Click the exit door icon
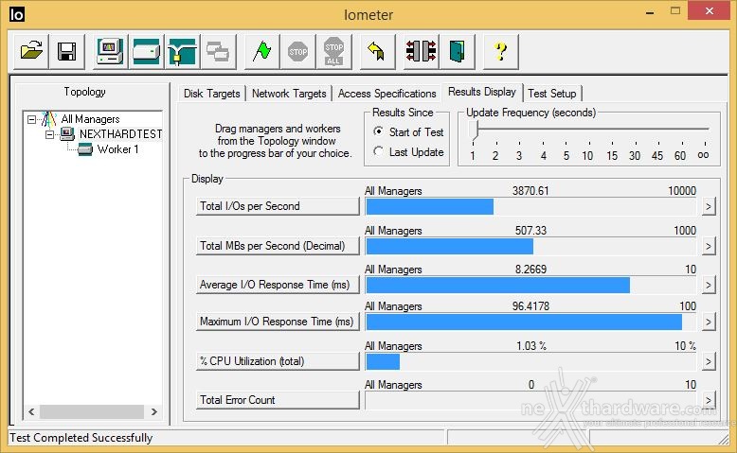Viewport: 737px width, 453px height. (x=457, y=51)
